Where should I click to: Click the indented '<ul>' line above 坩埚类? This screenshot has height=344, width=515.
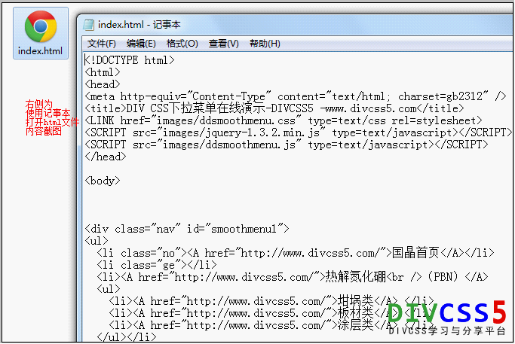coord(109,289)
